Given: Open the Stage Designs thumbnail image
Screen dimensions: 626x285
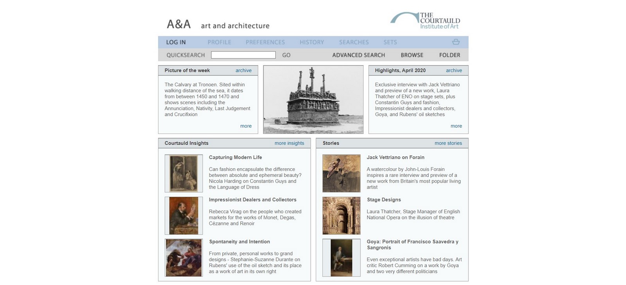Looking at the screenshot, I should tap(342, 216).
